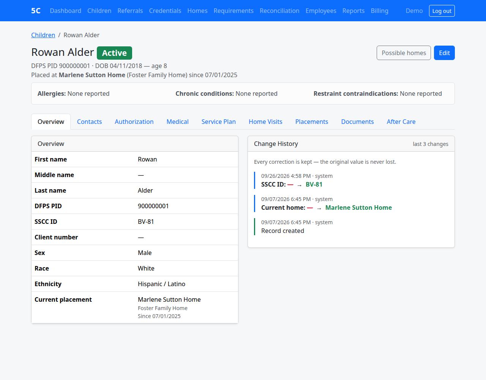Click the 'last 3 changes' label
486x380 pixels.
tap(431, 144)
